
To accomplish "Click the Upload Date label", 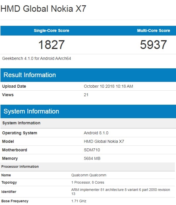I will (14, 86).
